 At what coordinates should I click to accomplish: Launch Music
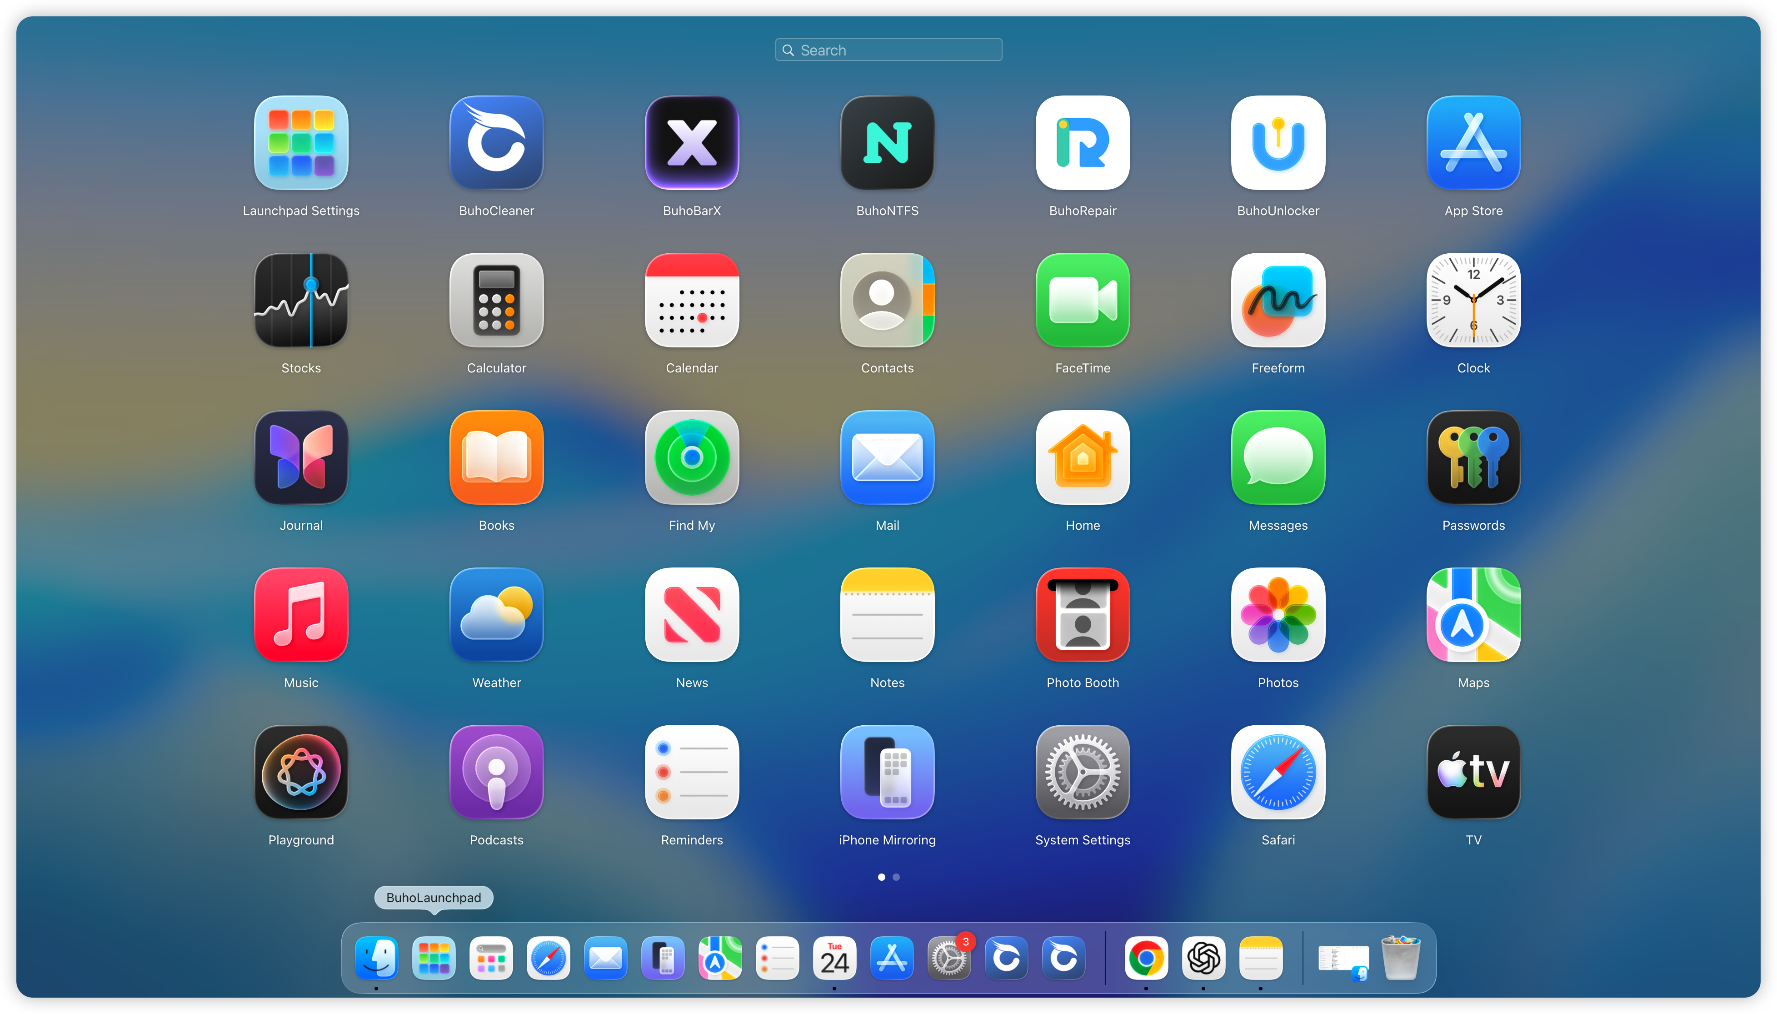(301, 615)
